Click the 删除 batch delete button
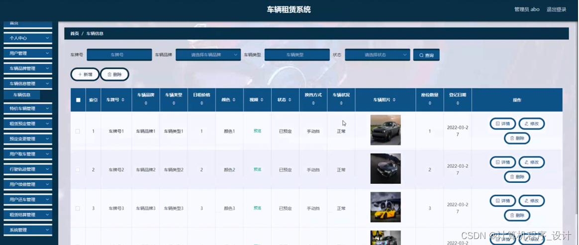The width and height of the screenshot is (579, 245). click(114, 74)
